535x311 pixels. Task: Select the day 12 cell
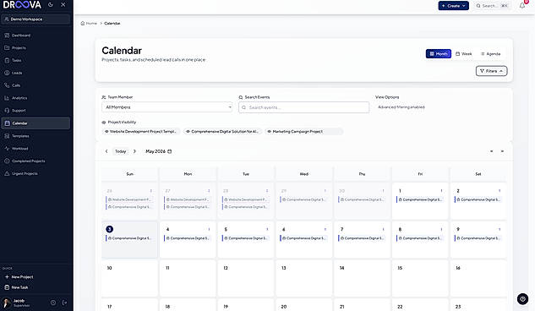click(246, 278)
